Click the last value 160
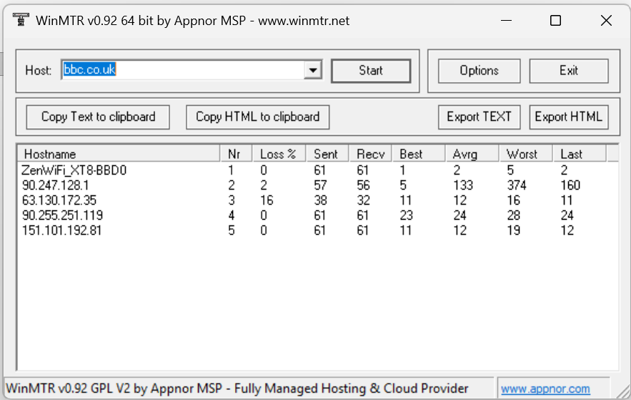This screenshot has width=631, height=400. (x=570, y=185)
